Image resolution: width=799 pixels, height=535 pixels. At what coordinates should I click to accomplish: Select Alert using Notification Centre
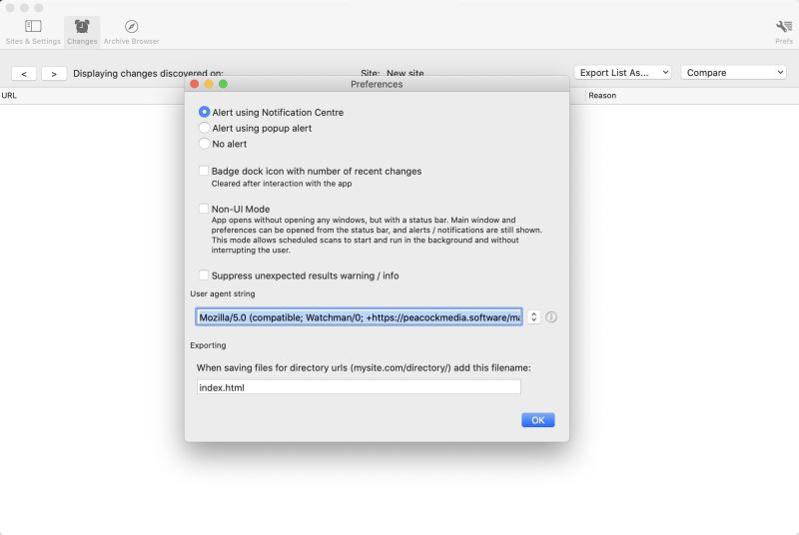coord(204,112)
